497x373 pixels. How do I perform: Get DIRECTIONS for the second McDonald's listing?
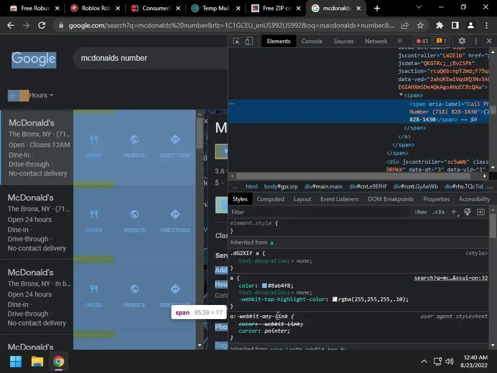coord(175,221)
